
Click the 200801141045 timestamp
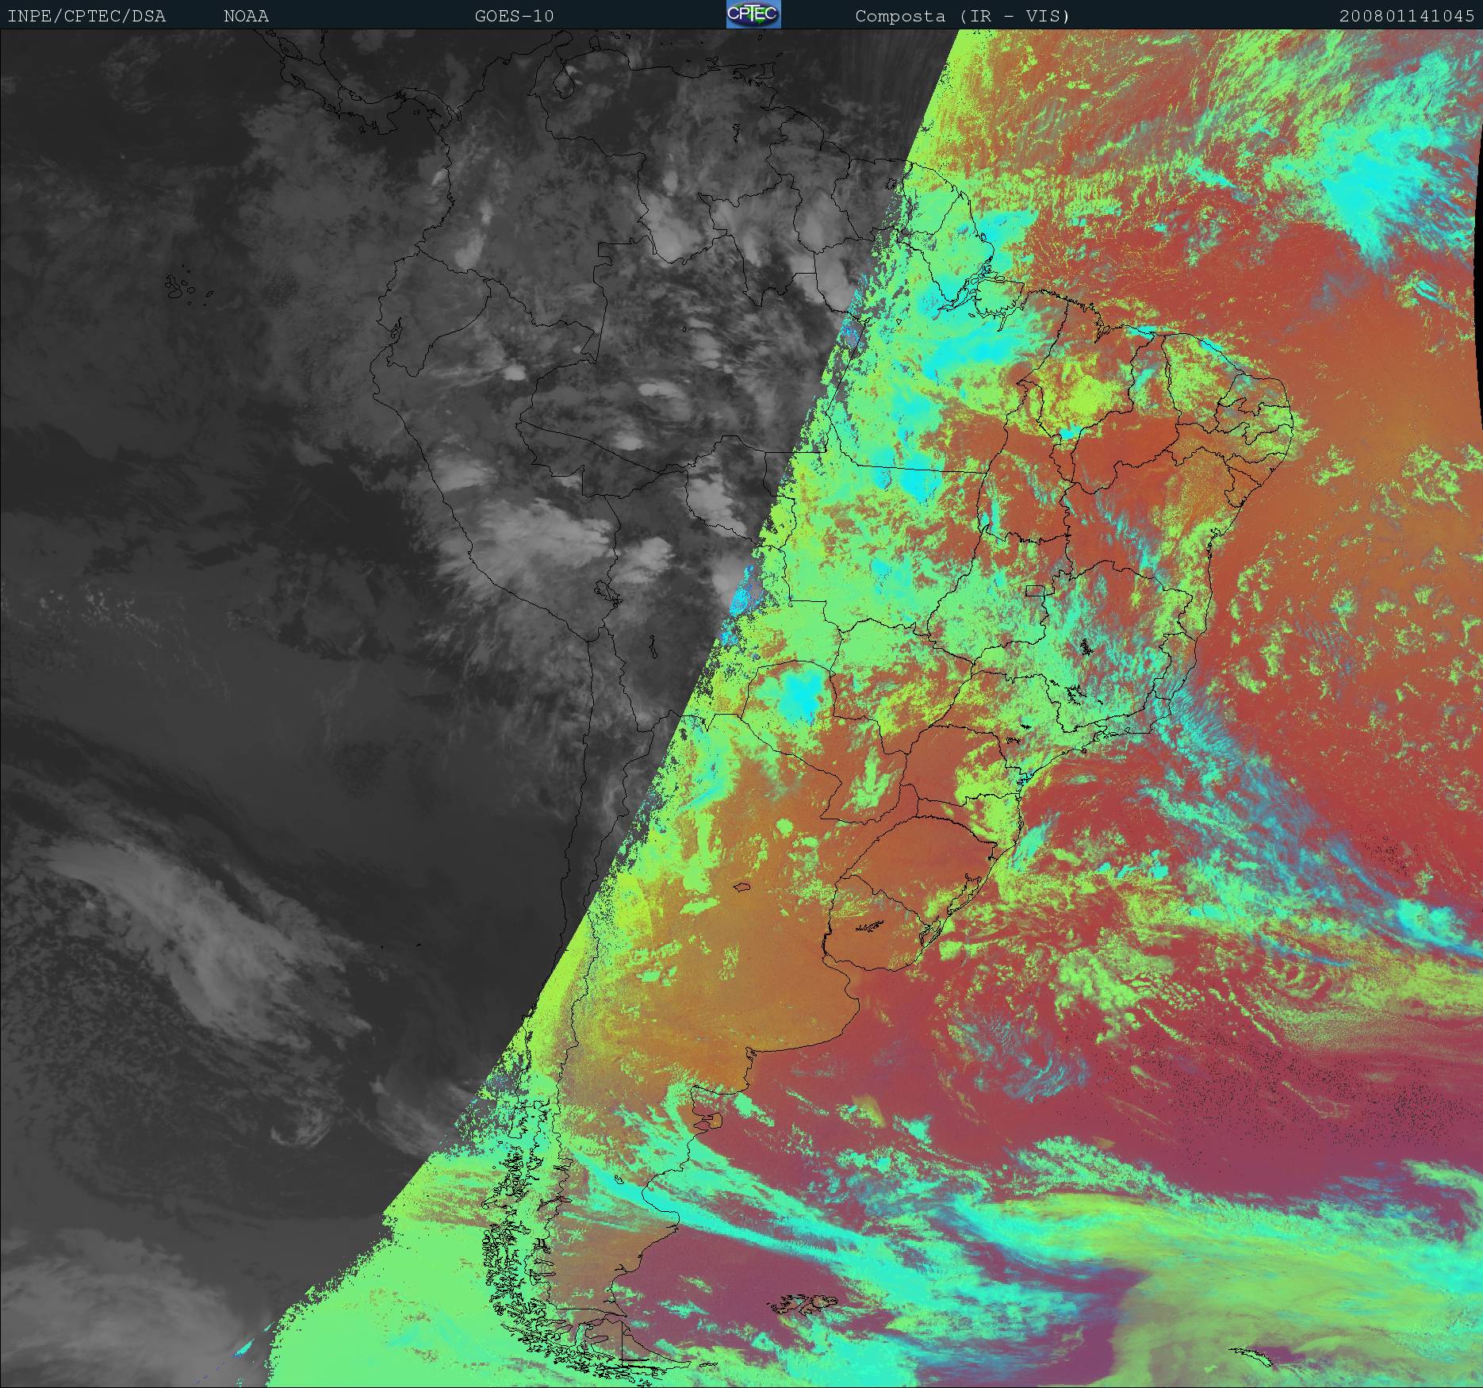click(1406, 16)
